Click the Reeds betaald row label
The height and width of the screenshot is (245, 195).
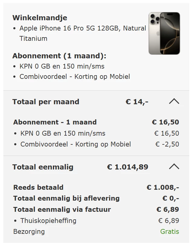(x=38, y=187)
